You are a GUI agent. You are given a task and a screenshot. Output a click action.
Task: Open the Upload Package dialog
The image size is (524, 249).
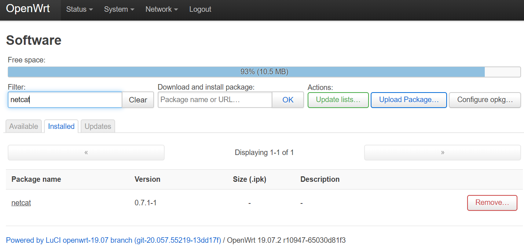click(x=408, y=100)
